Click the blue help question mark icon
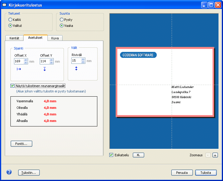 pyautogui.click(x=9, y=172)
